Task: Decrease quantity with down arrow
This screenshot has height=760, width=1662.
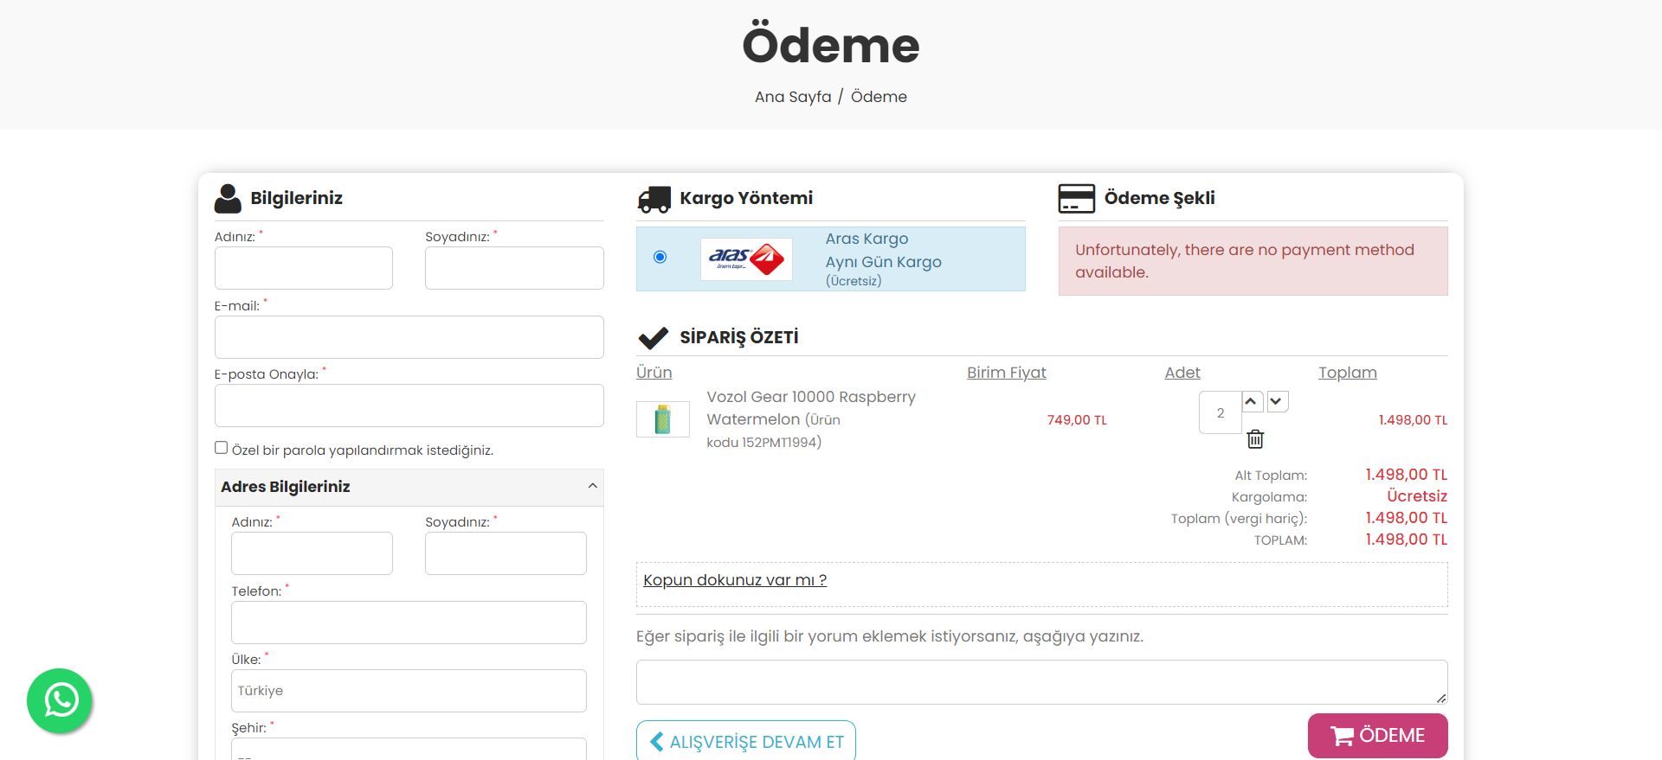Action: (x=1277, y=401)
